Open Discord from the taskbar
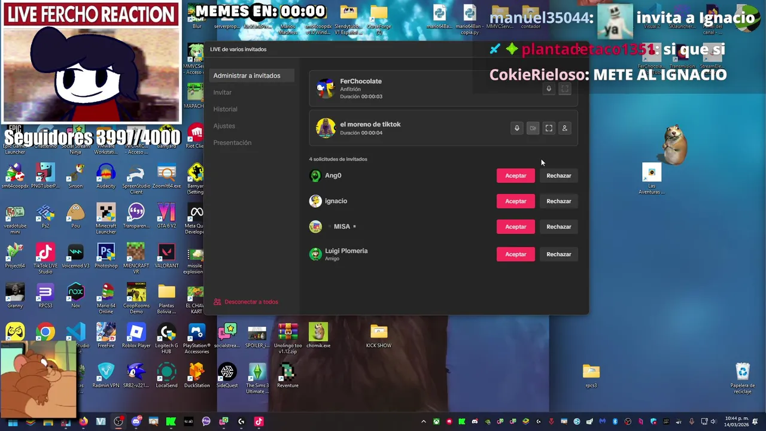This screenshot has height=431, width=766. [x=136, y=421]
